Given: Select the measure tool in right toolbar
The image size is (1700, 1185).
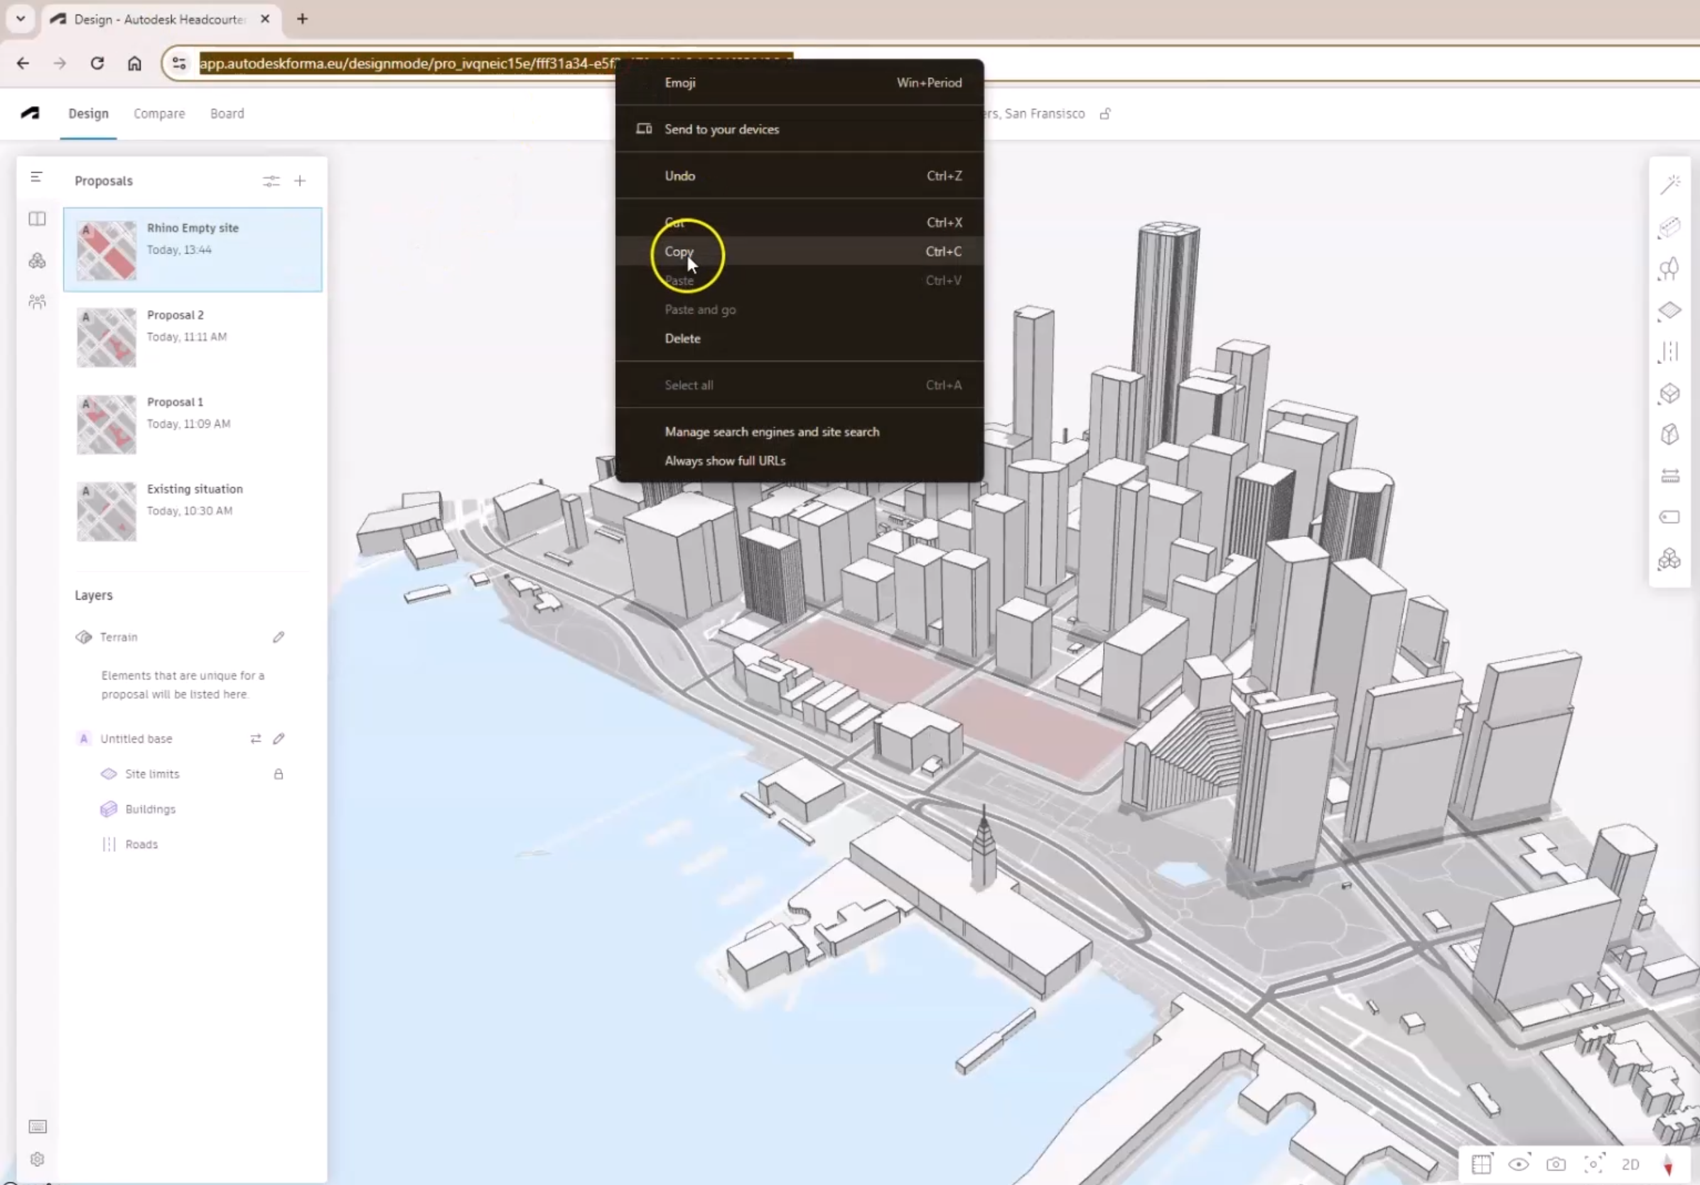Looking at the screenshot, I should [1670, 476].
